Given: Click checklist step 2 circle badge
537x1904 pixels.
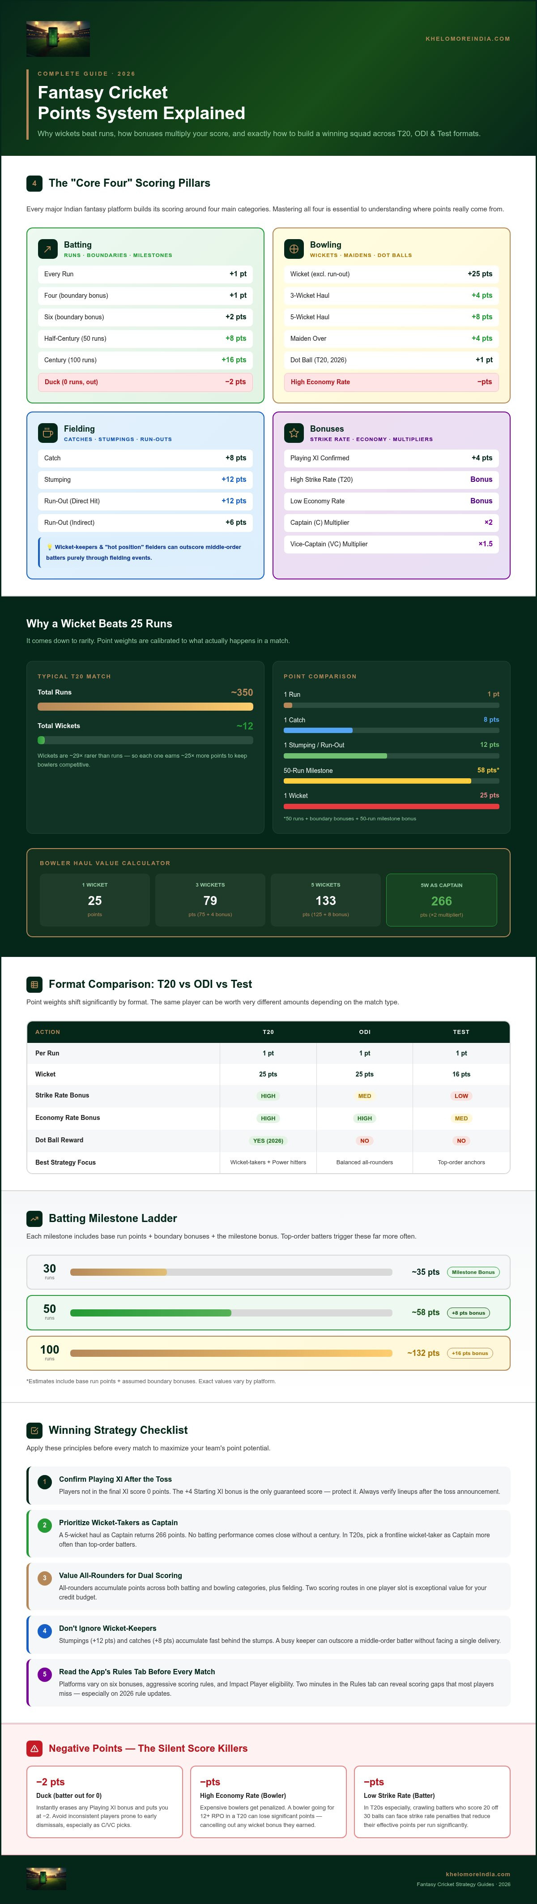Looking at the screenshot, I should coord(44,1525).
